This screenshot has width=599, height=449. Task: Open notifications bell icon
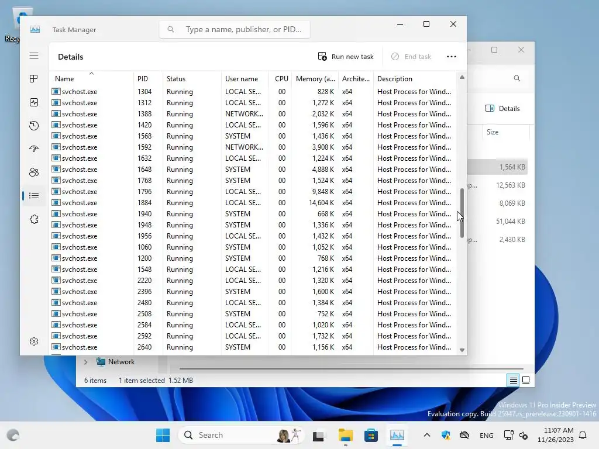[583, 435]
